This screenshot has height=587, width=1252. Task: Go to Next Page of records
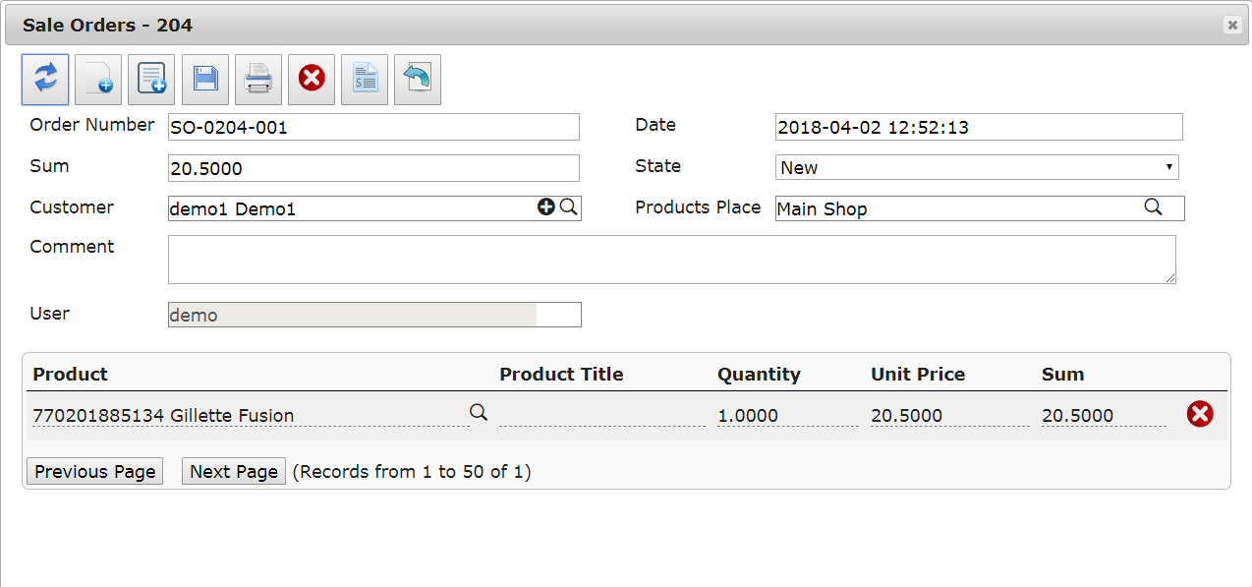pos(234,471)
